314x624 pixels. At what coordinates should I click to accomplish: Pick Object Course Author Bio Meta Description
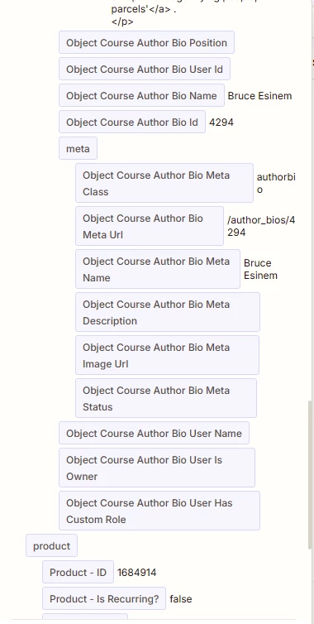pyautogui.click(x=168, y=312)
